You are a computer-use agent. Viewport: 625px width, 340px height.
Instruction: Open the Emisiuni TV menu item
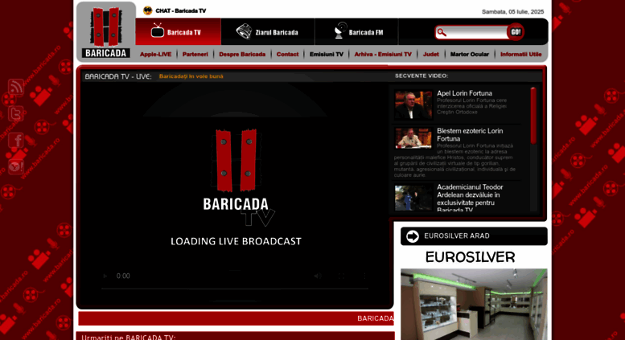pyautogui.click(x=326, y=54)
